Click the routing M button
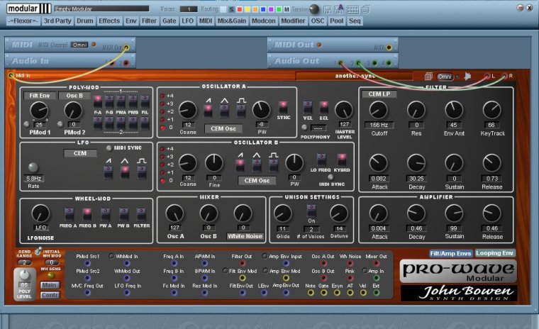Viewport: 539px width, 329px height. 287,9
